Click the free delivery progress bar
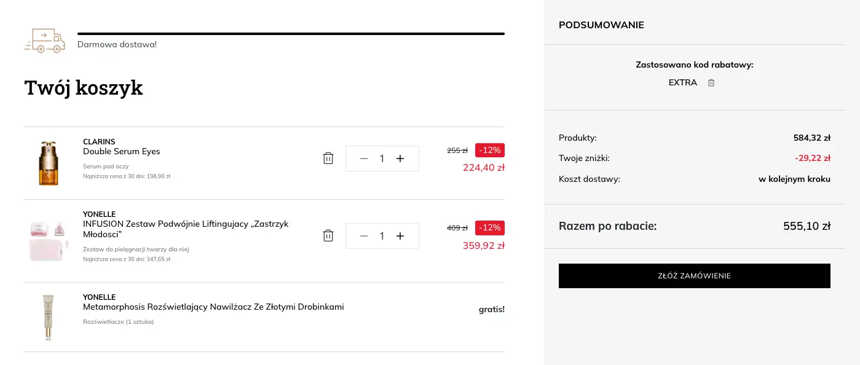The height and width of the screenshot is (365, 860). click(x=291, y=34)
